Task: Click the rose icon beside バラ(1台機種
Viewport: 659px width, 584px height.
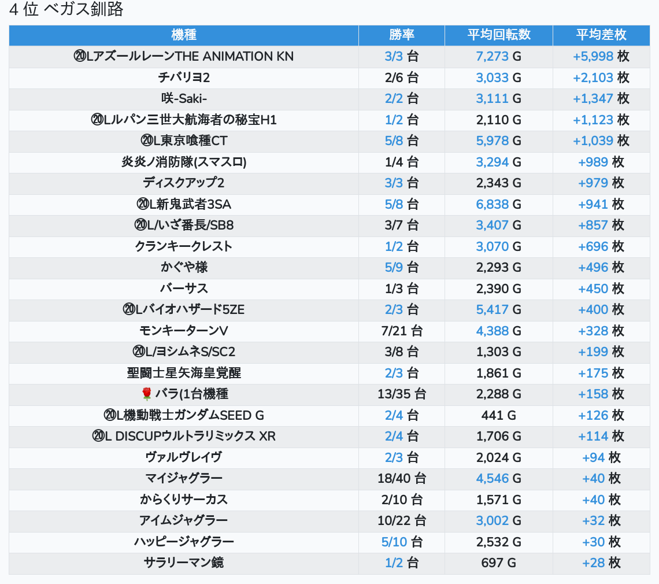Action: (146, 394)
